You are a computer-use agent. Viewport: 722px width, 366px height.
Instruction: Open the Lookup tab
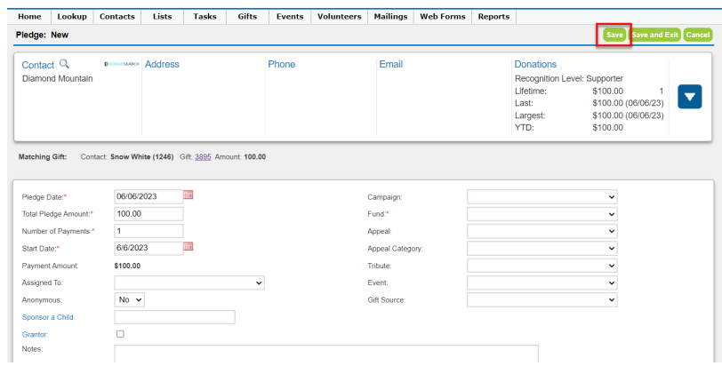[72, 17]
